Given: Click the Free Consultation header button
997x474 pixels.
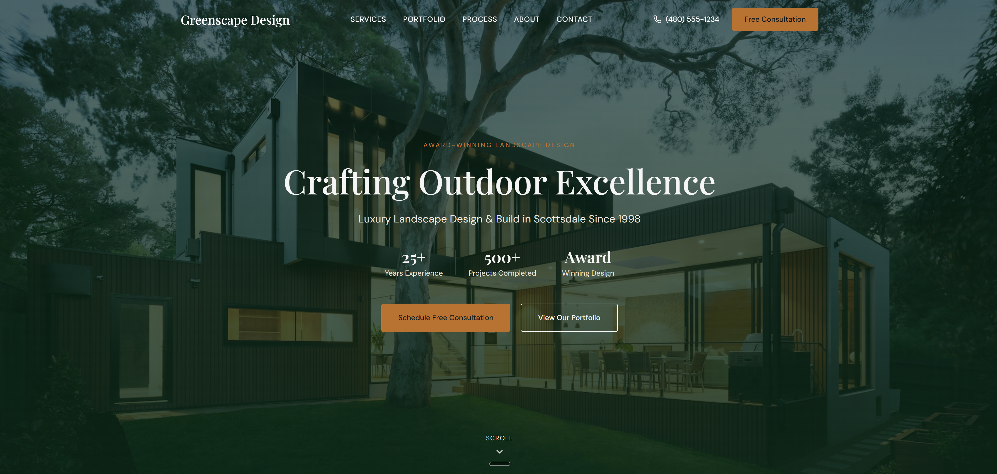Looking at the screenshot, I should pos(775,19).
